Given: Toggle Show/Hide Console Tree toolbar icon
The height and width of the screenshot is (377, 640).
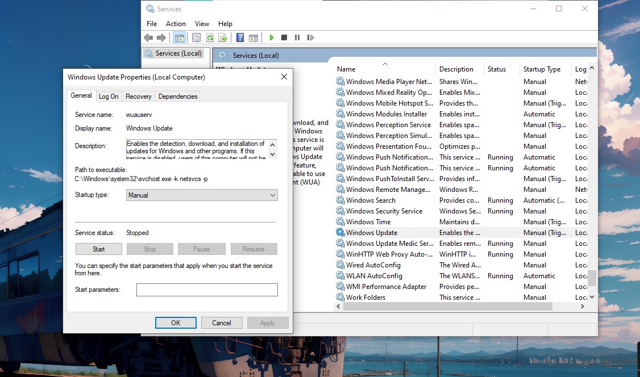Looking at the screenshot, I should [x=179, y=37].
